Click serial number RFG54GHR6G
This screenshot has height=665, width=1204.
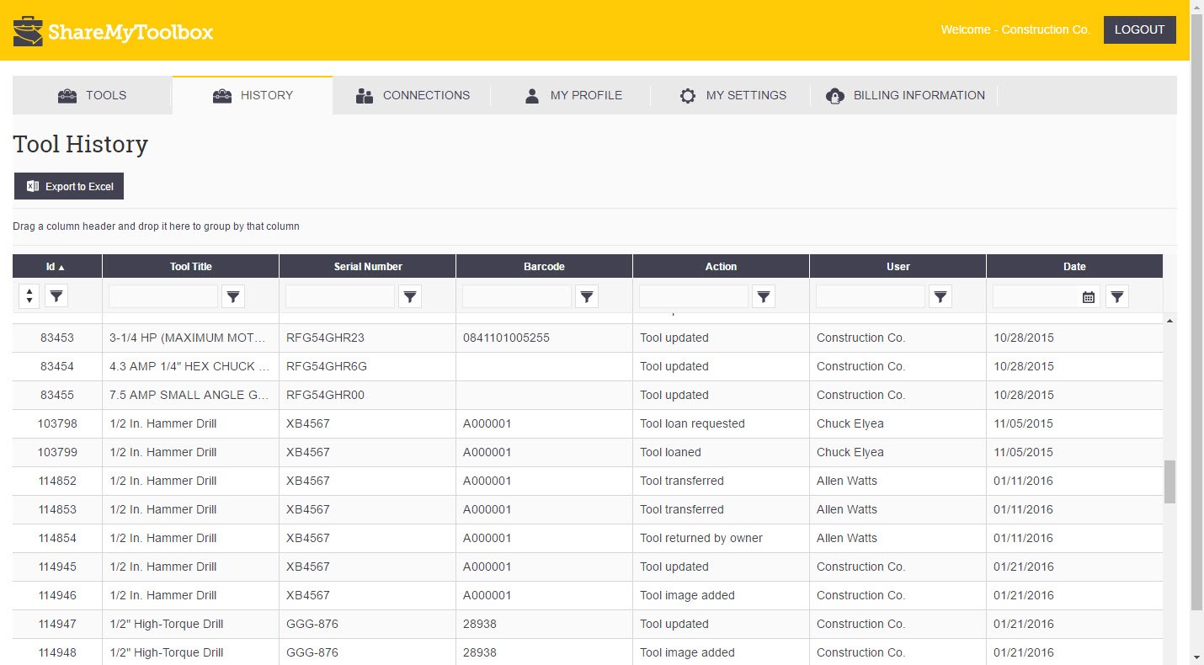327,366
